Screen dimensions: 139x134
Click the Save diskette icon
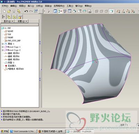pyautogui.click(x=14, y=11)
